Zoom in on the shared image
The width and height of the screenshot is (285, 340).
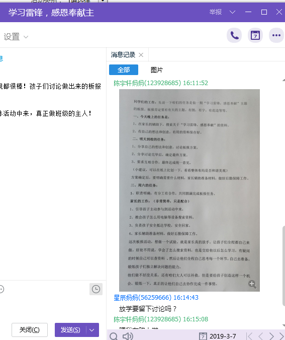tap(252, 284)
